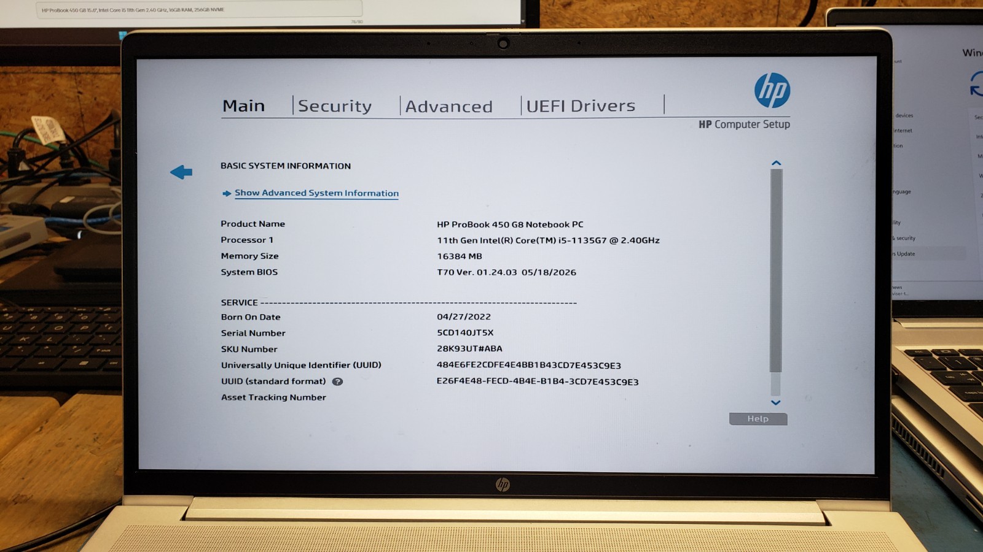The image size is (983, 552).
Task: Click the UUID value starting E26F4E48-FECD
Action: [538, 381]
